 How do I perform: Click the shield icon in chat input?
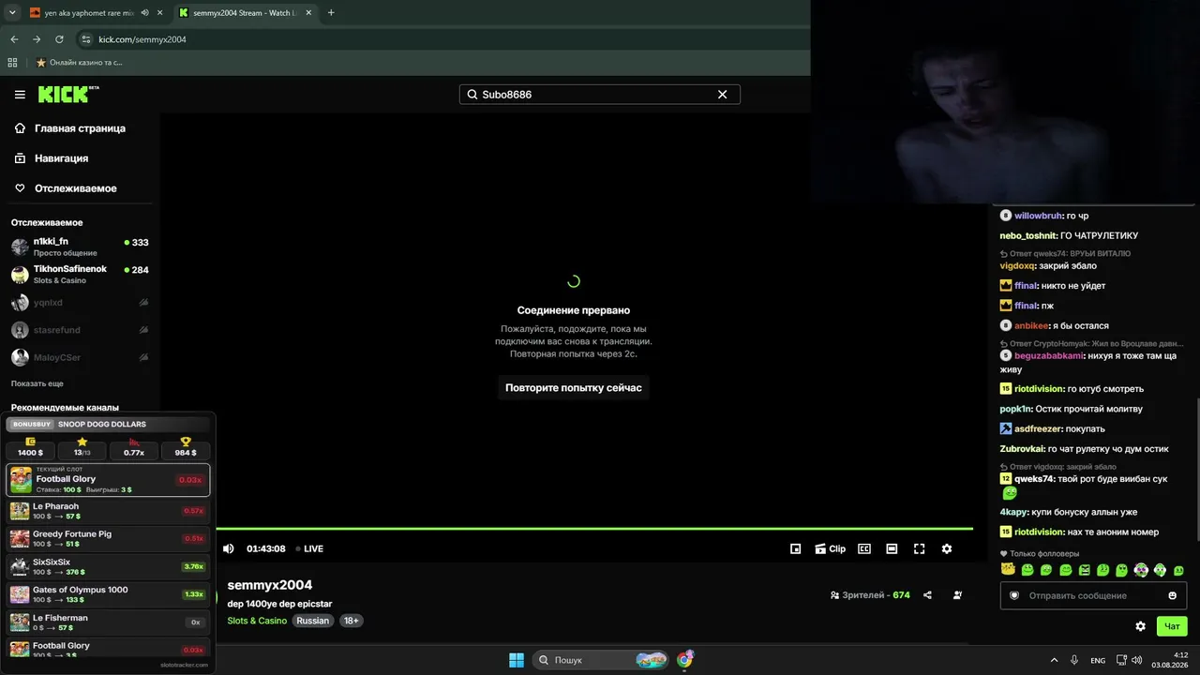(1013, 595)
